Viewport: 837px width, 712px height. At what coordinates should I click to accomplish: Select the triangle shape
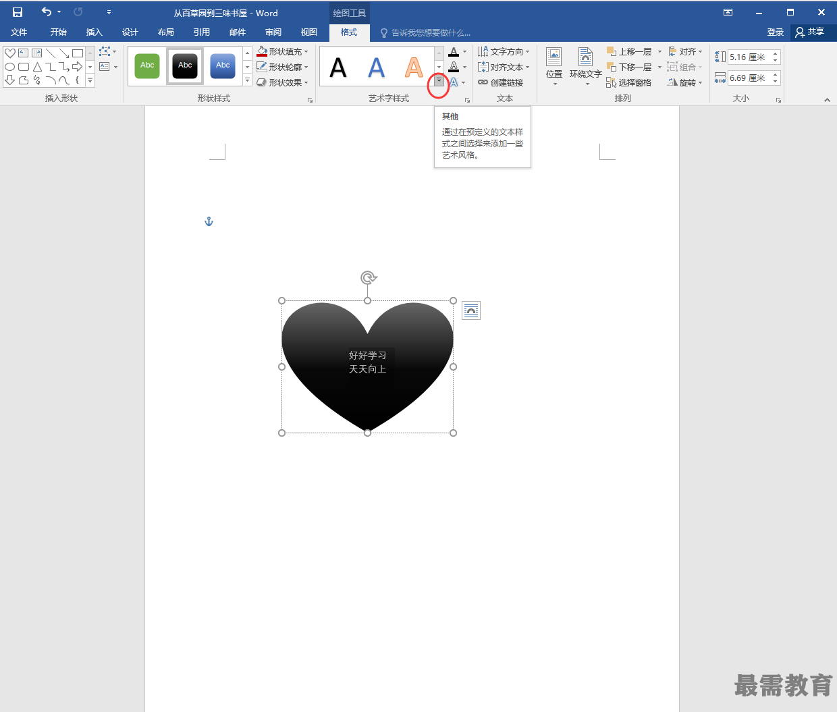[x=37, y=66]
